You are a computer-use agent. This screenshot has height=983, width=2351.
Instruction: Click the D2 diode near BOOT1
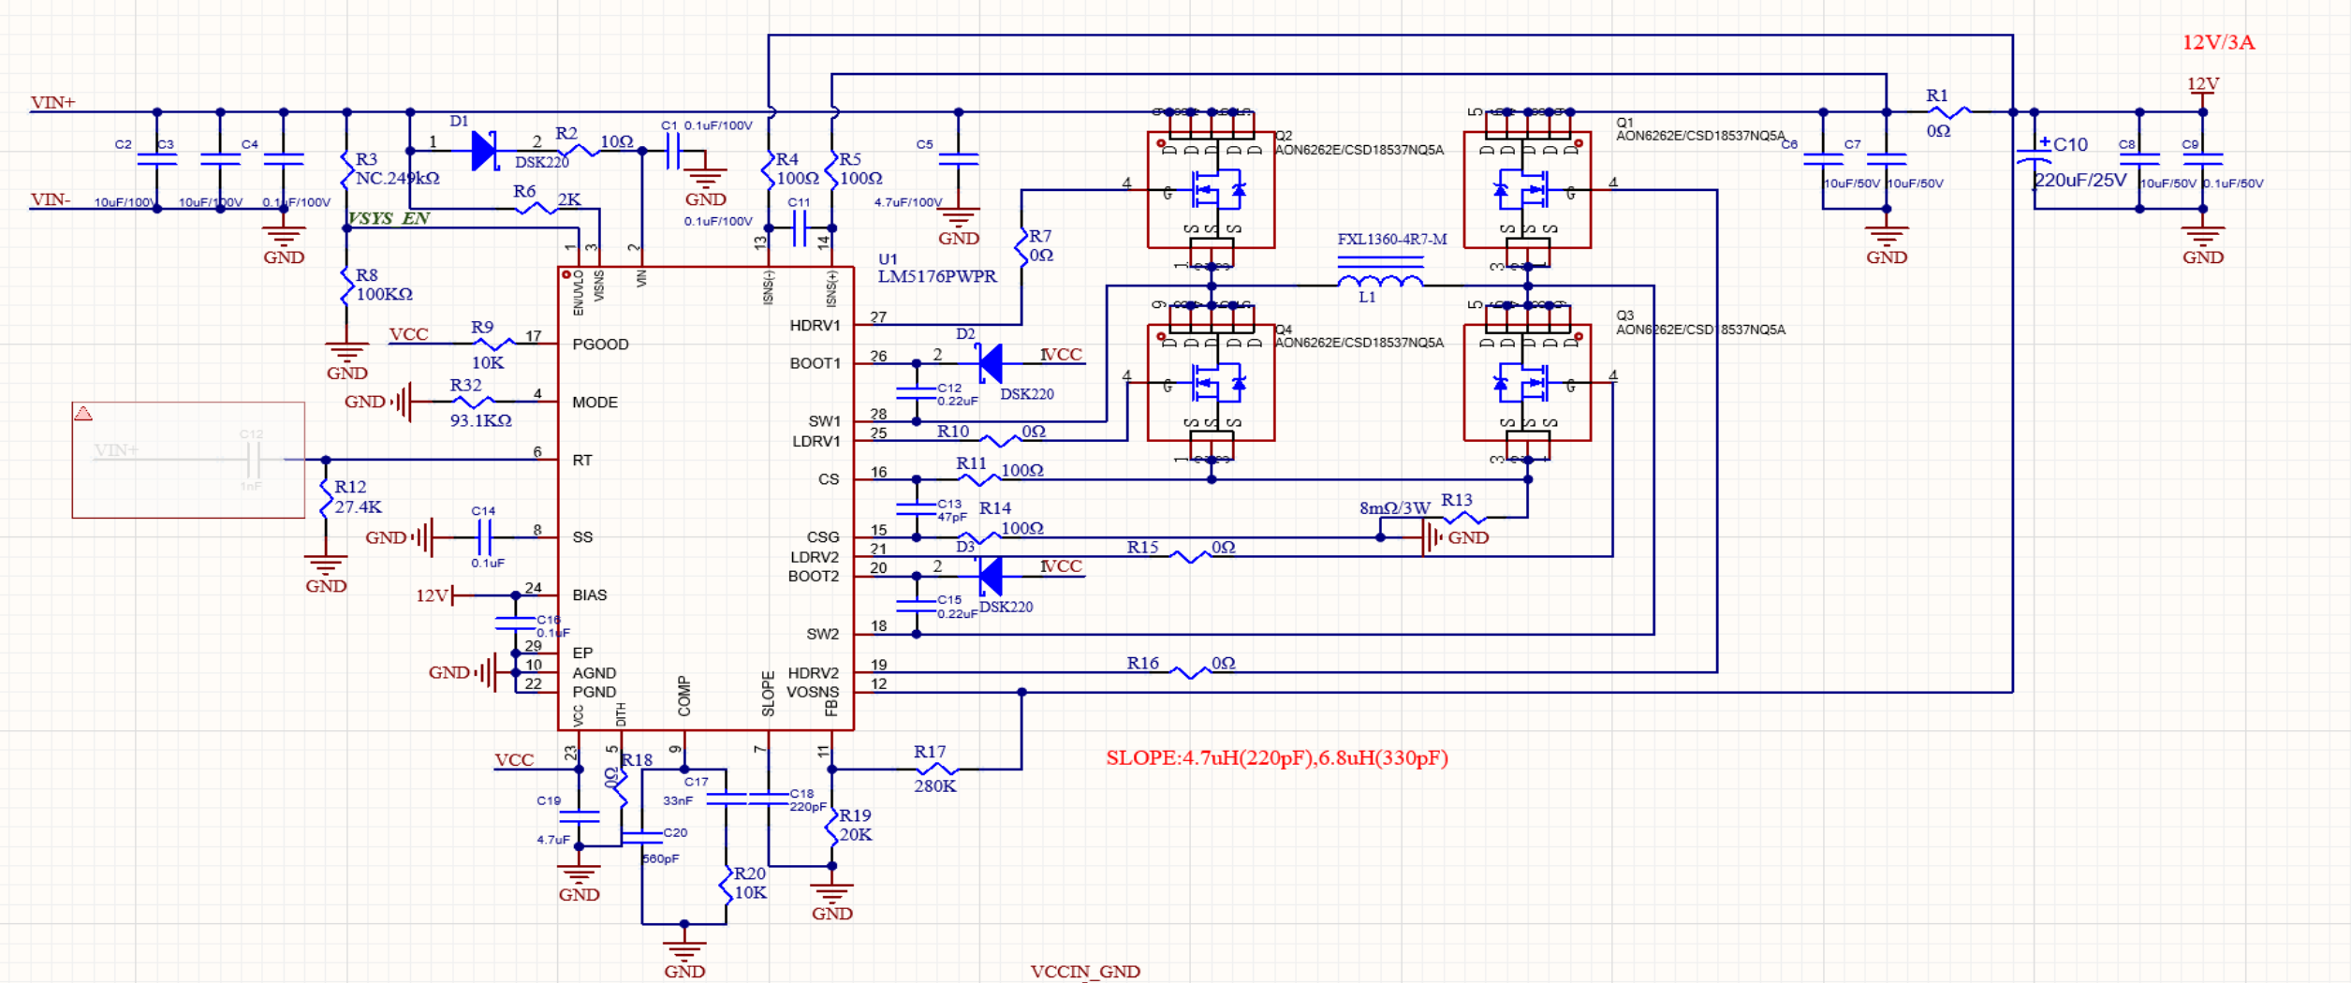pyautogui.click(x=991, y=363)
